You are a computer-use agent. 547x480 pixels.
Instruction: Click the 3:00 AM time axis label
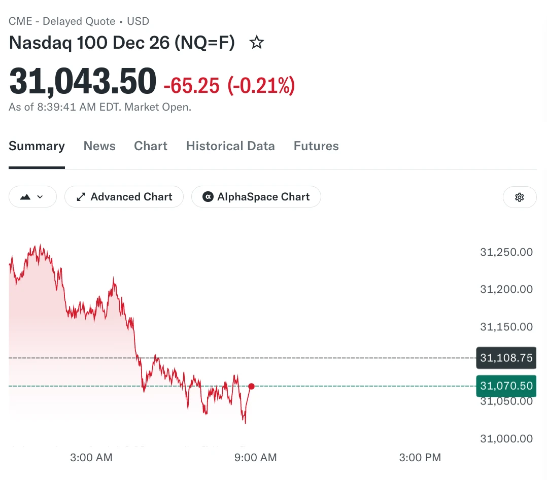tap(91, 457)
